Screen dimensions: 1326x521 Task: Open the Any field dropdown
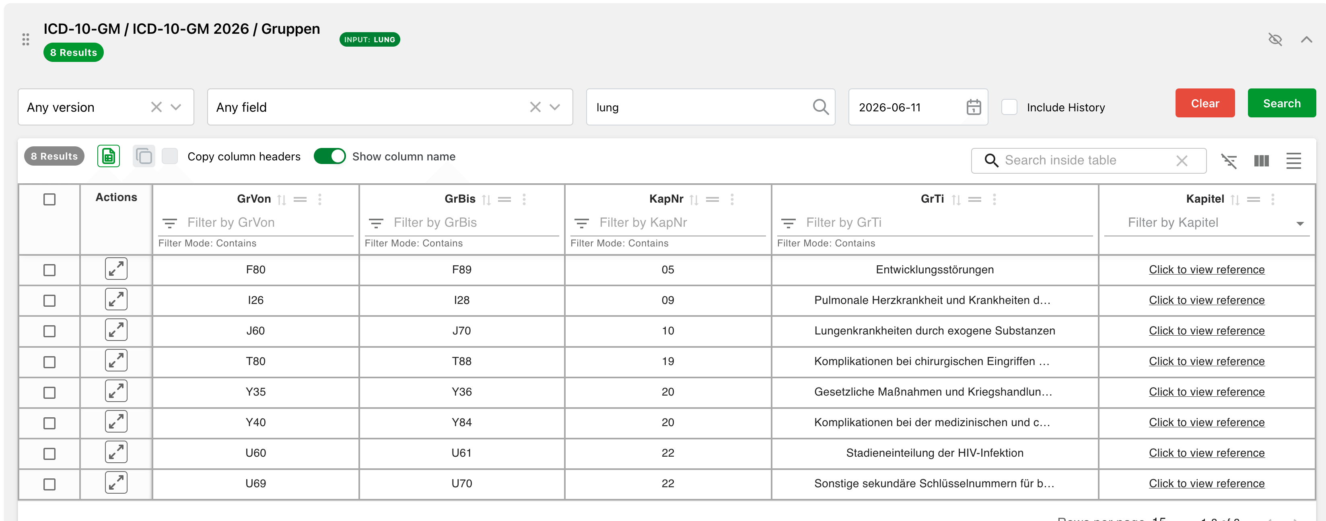[390, 107]
